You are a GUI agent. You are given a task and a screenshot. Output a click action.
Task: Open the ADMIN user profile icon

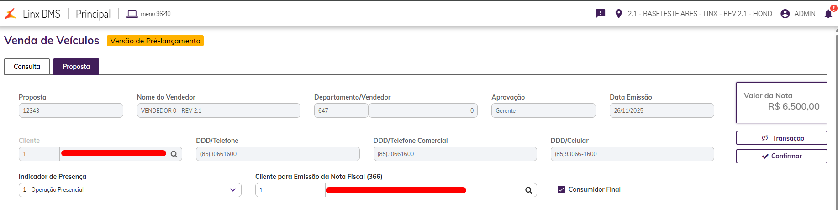tap(785, 14)
